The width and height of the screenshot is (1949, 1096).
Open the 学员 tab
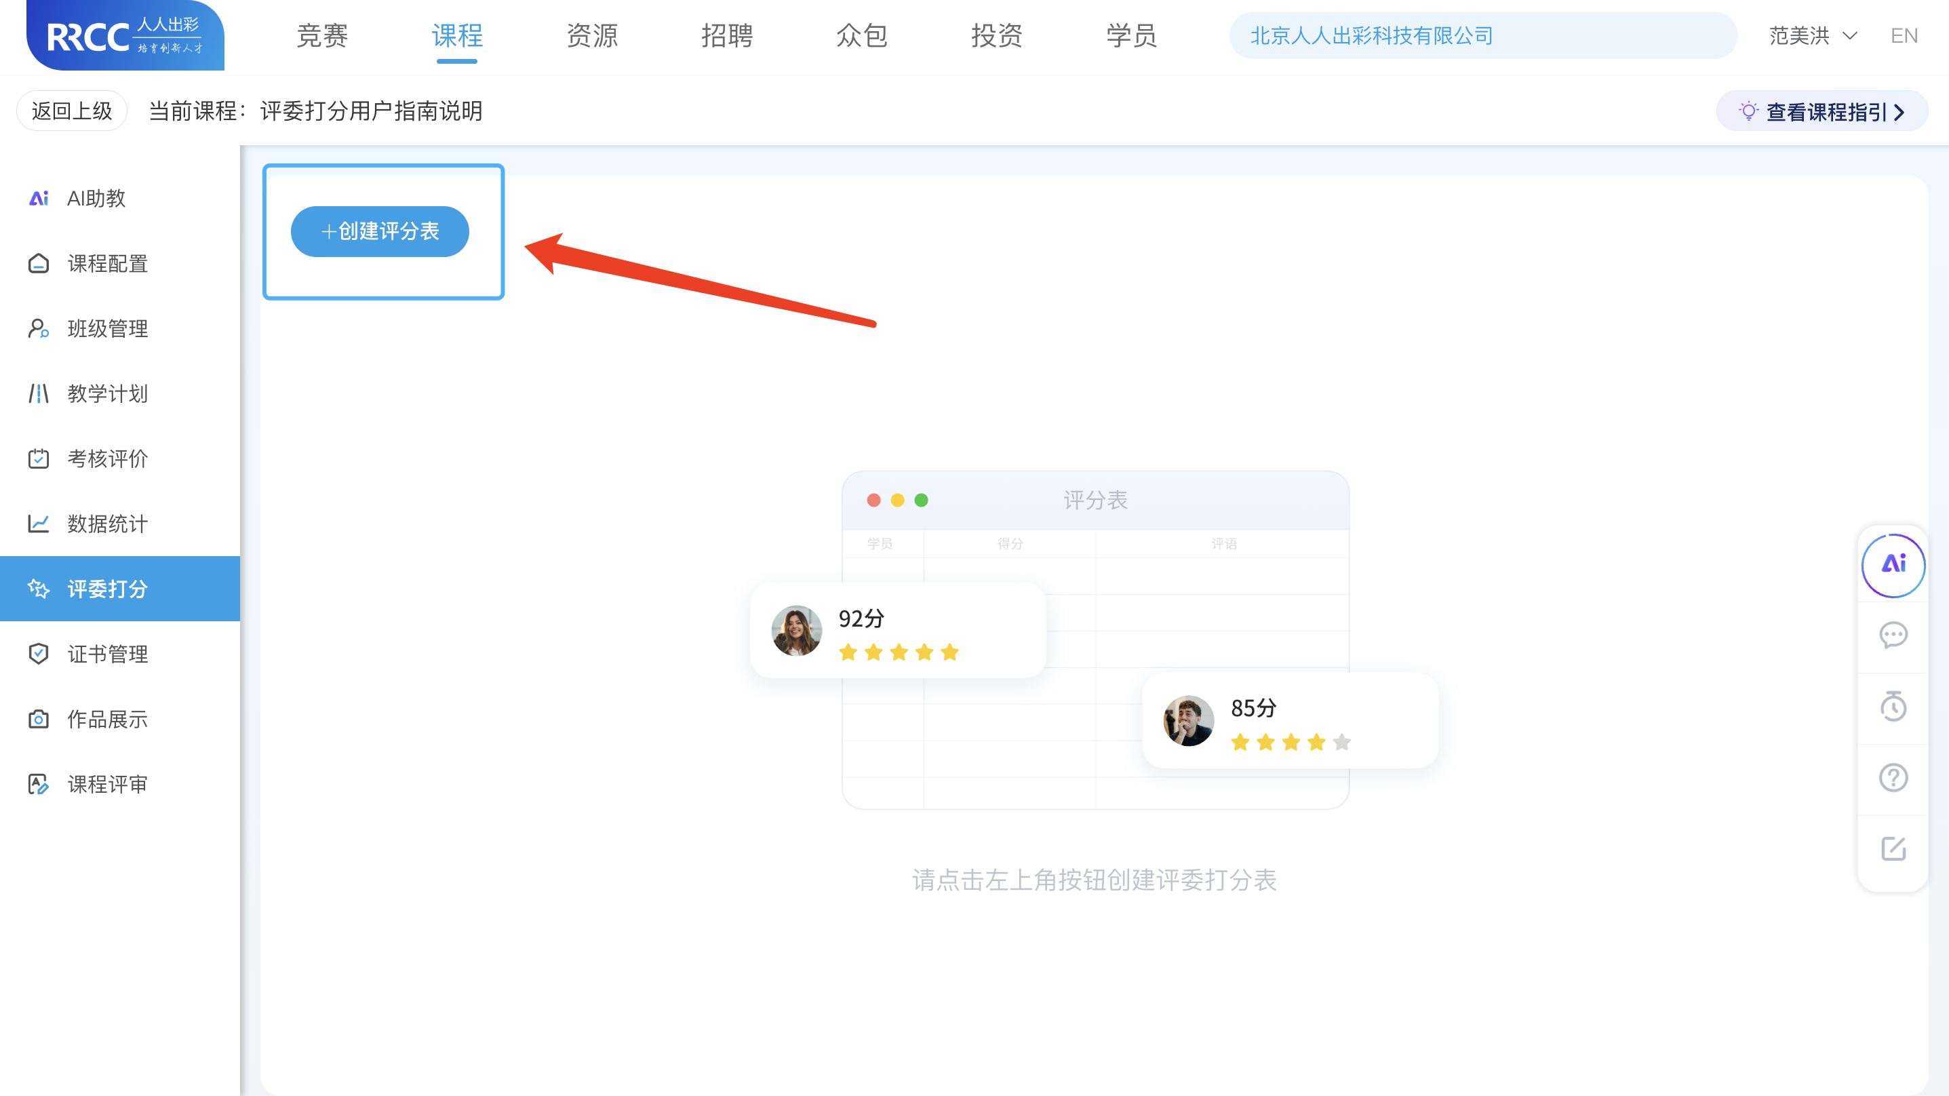coord(1132,35)
